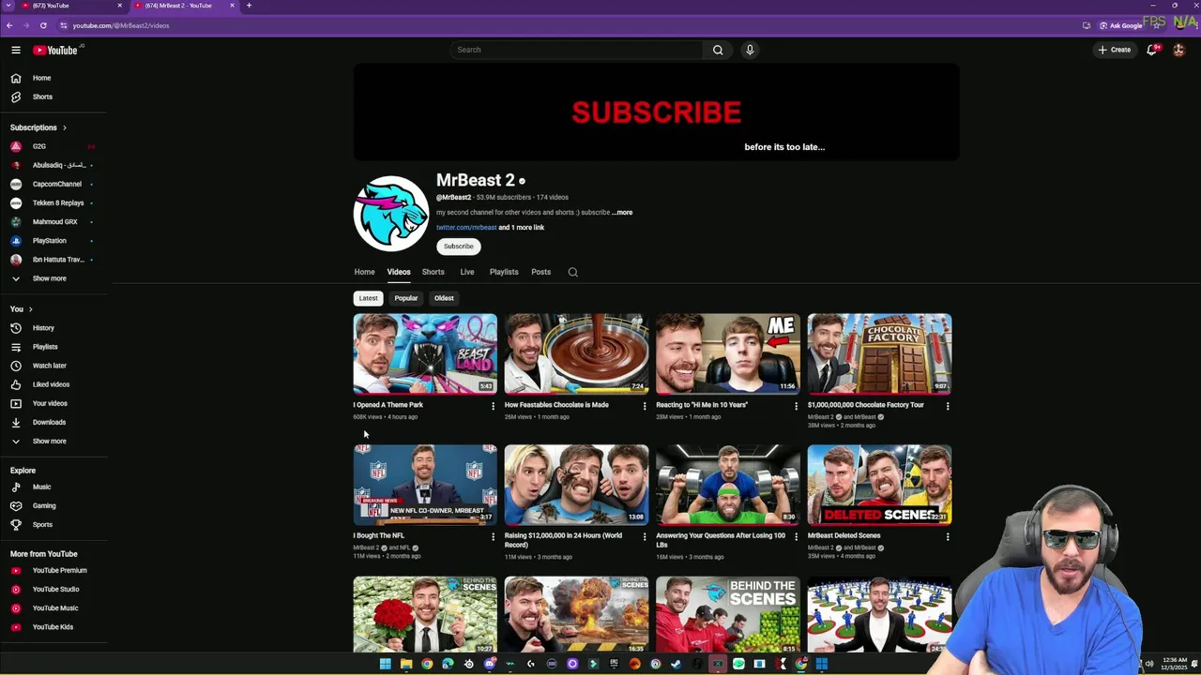Viewport: 1201px width, 675px height.
Task: Open twitter.com/mrbeast link
Action: click(466, 228)
